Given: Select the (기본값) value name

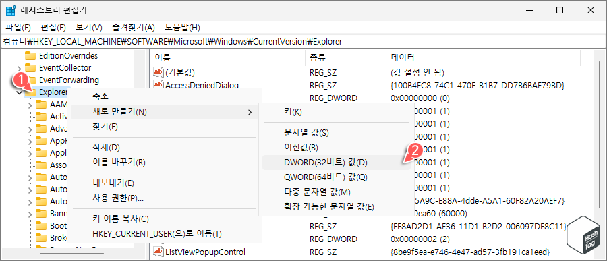Looking at the screenshot, I should [179, 72].
